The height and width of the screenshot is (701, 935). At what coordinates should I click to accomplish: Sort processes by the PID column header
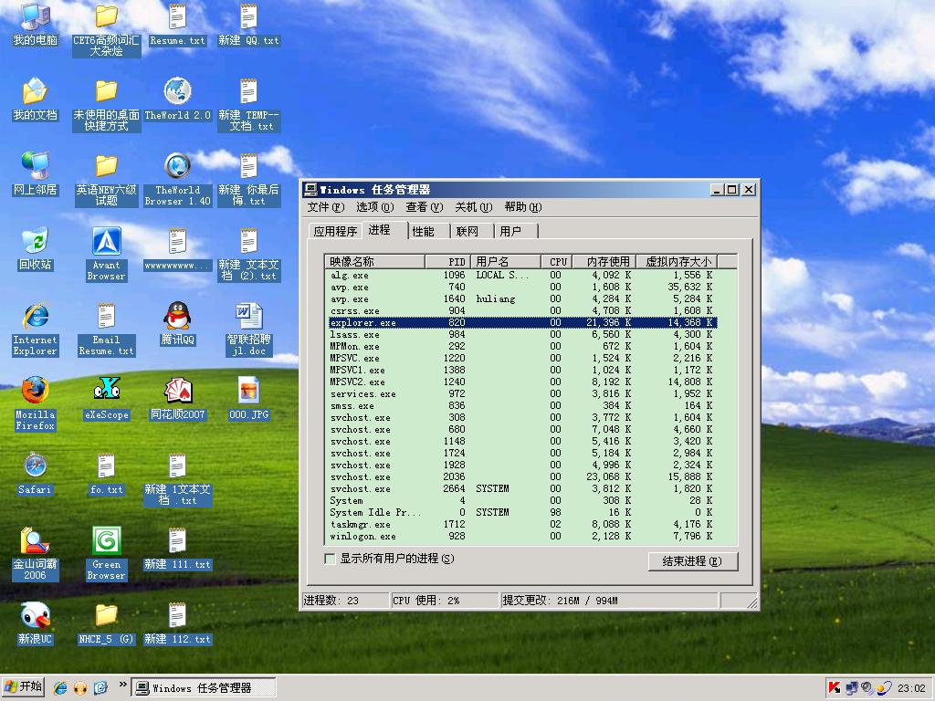pyautogui.click(x=448, y=262)
